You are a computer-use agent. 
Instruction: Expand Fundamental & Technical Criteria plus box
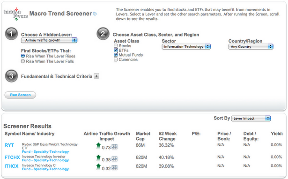(96, 76)
